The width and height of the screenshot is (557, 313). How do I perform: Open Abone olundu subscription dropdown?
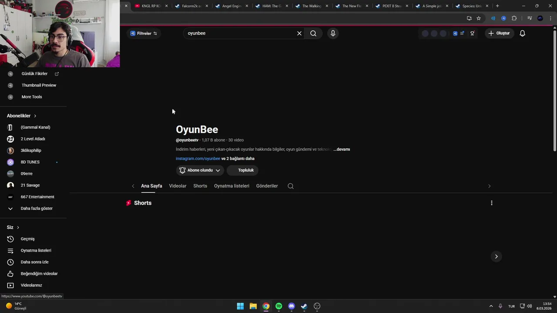pyautogui.click(x=200, y=170)
